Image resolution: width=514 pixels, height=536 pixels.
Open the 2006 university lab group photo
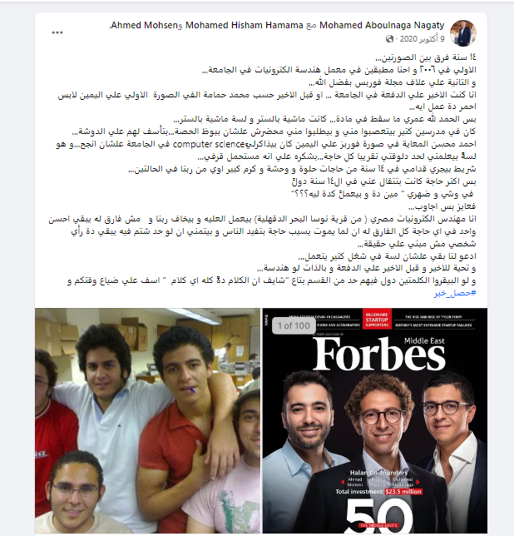coord(147,420)
